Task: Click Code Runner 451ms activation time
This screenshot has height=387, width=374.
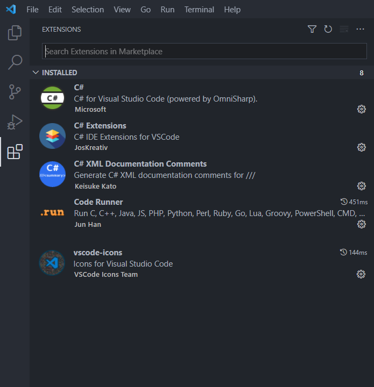Action: (x=354, y=202)
